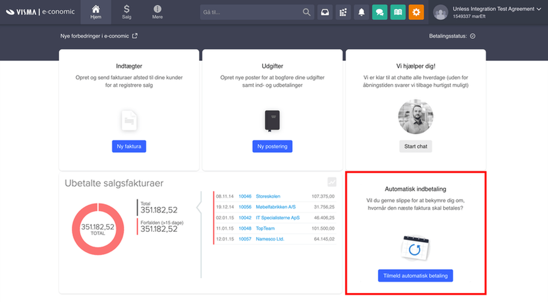Screen dimensions: 548x302
Task: Click the amount 107.375,00
Action: 323,196
